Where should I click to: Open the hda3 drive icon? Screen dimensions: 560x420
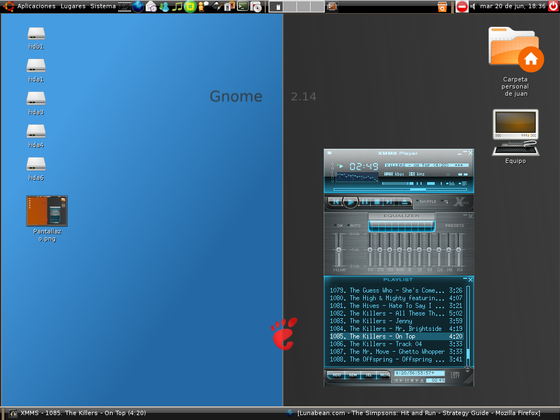point(36,98)
